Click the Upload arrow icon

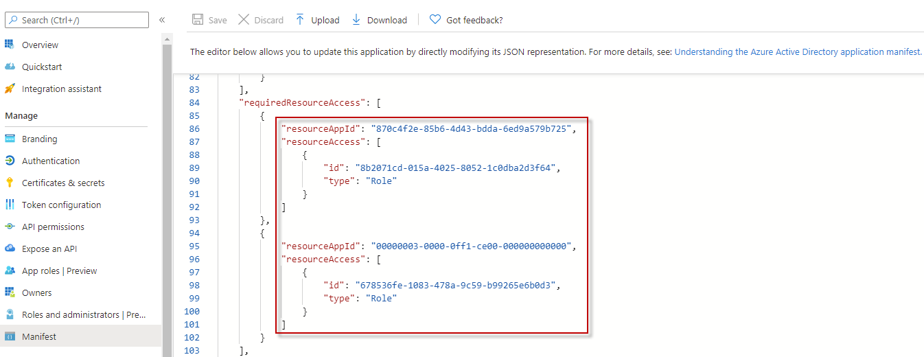pyautogui.click(x=300, y=20)
